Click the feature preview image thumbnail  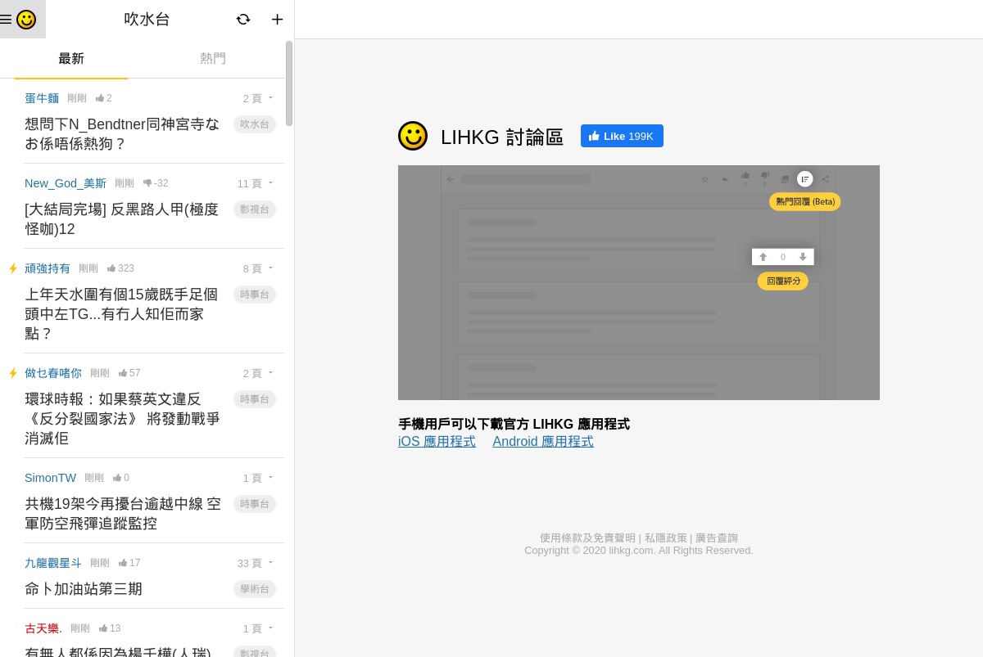[x=639, y=282]
